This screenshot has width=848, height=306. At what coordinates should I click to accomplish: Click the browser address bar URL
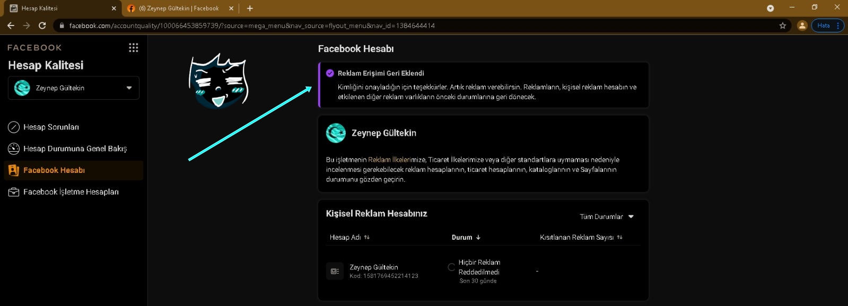[252, 25]
